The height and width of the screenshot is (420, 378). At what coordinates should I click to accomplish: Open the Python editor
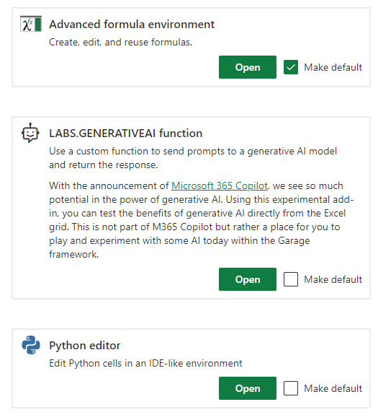click(248, 388)
